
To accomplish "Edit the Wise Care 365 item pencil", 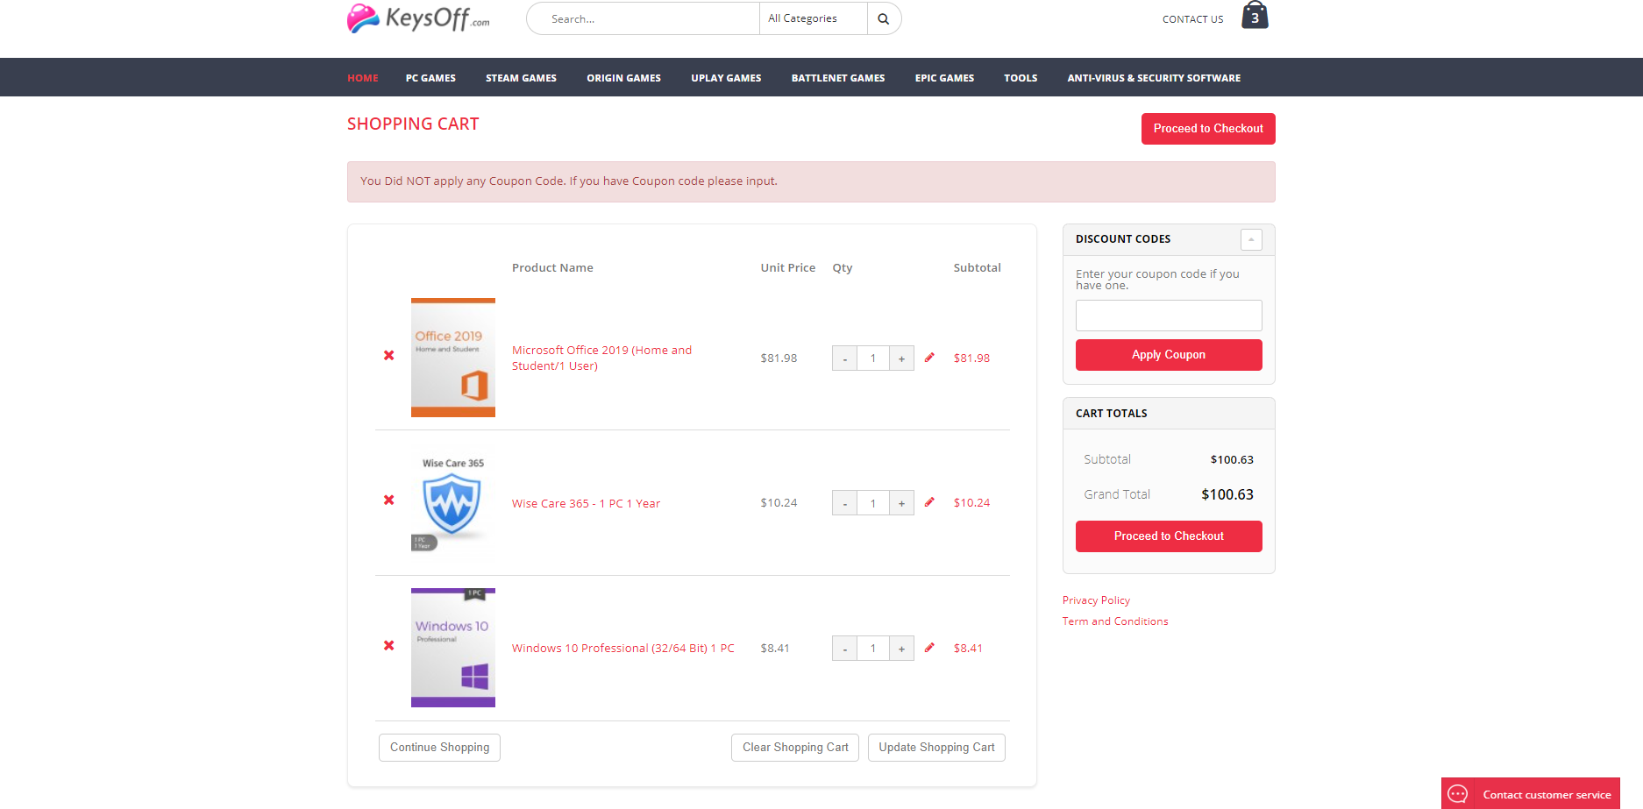I will [x=929, y=502].
